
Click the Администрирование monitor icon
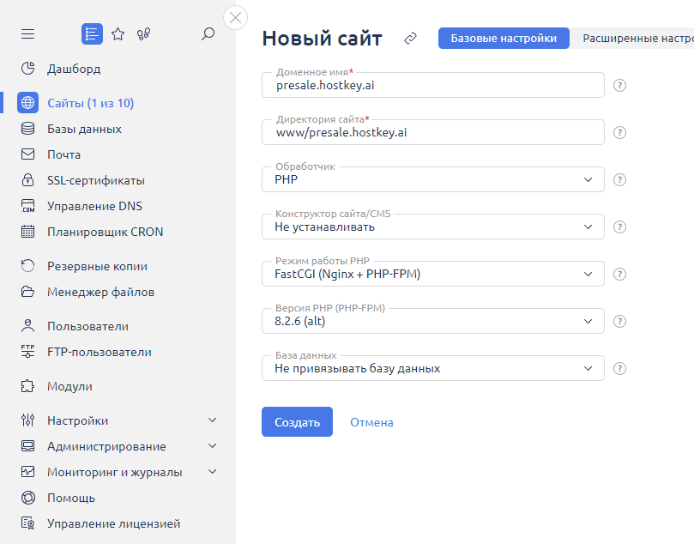(28, 446)
